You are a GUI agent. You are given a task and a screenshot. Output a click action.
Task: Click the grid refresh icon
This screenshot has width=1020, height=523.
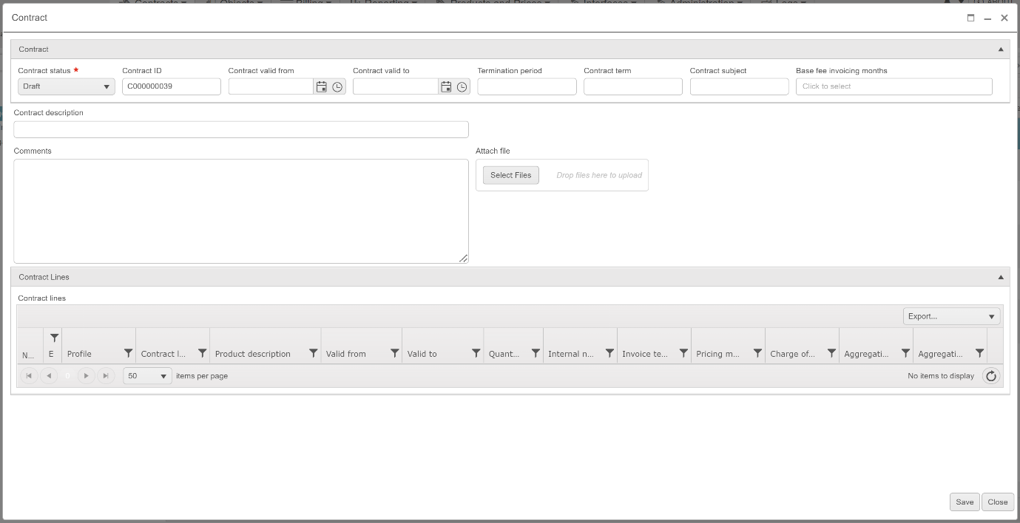tap(991, 376)
